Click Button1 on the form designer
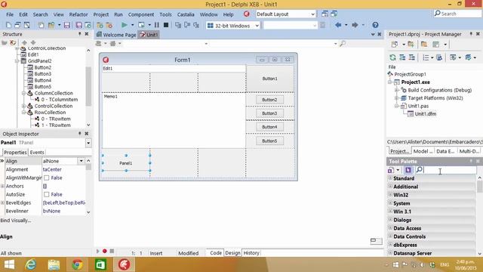 tap(269, 79)
